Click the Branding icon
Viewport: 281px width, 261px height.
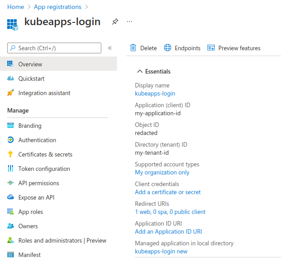point(10,126)
